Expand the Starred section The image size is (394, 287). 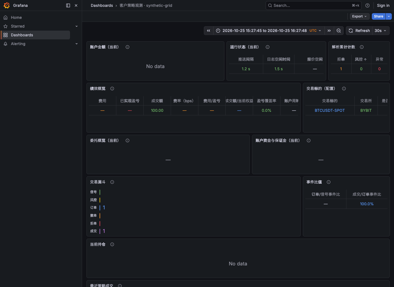77,26
